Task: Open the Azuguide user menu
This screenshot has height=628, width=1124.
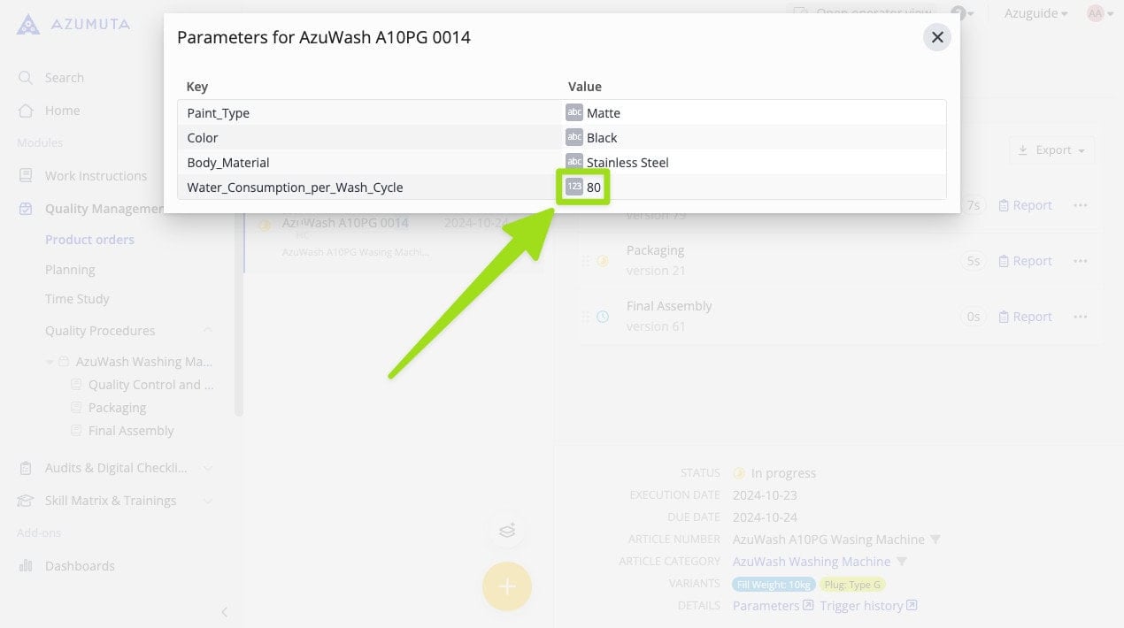Action: 1035,13
